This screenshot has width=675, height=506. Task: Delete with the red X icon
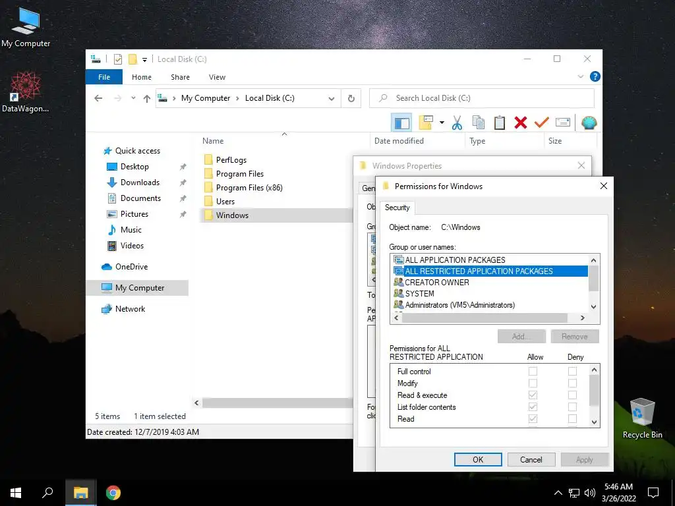click(x=521, y=123)
